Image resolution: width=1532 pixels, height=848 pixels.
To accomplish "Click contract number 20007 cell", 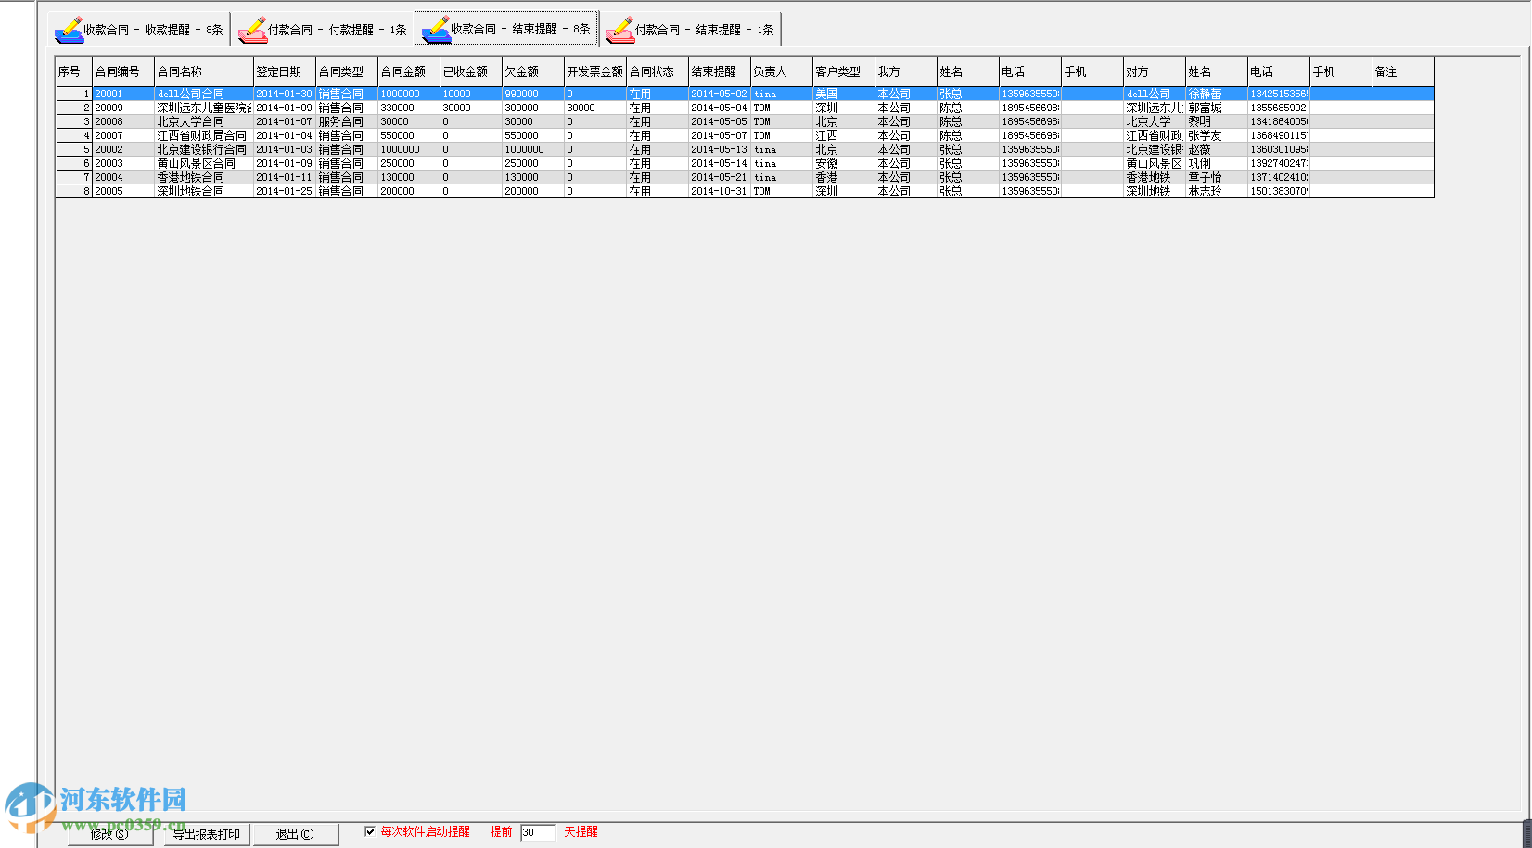I will pos(123,135).
